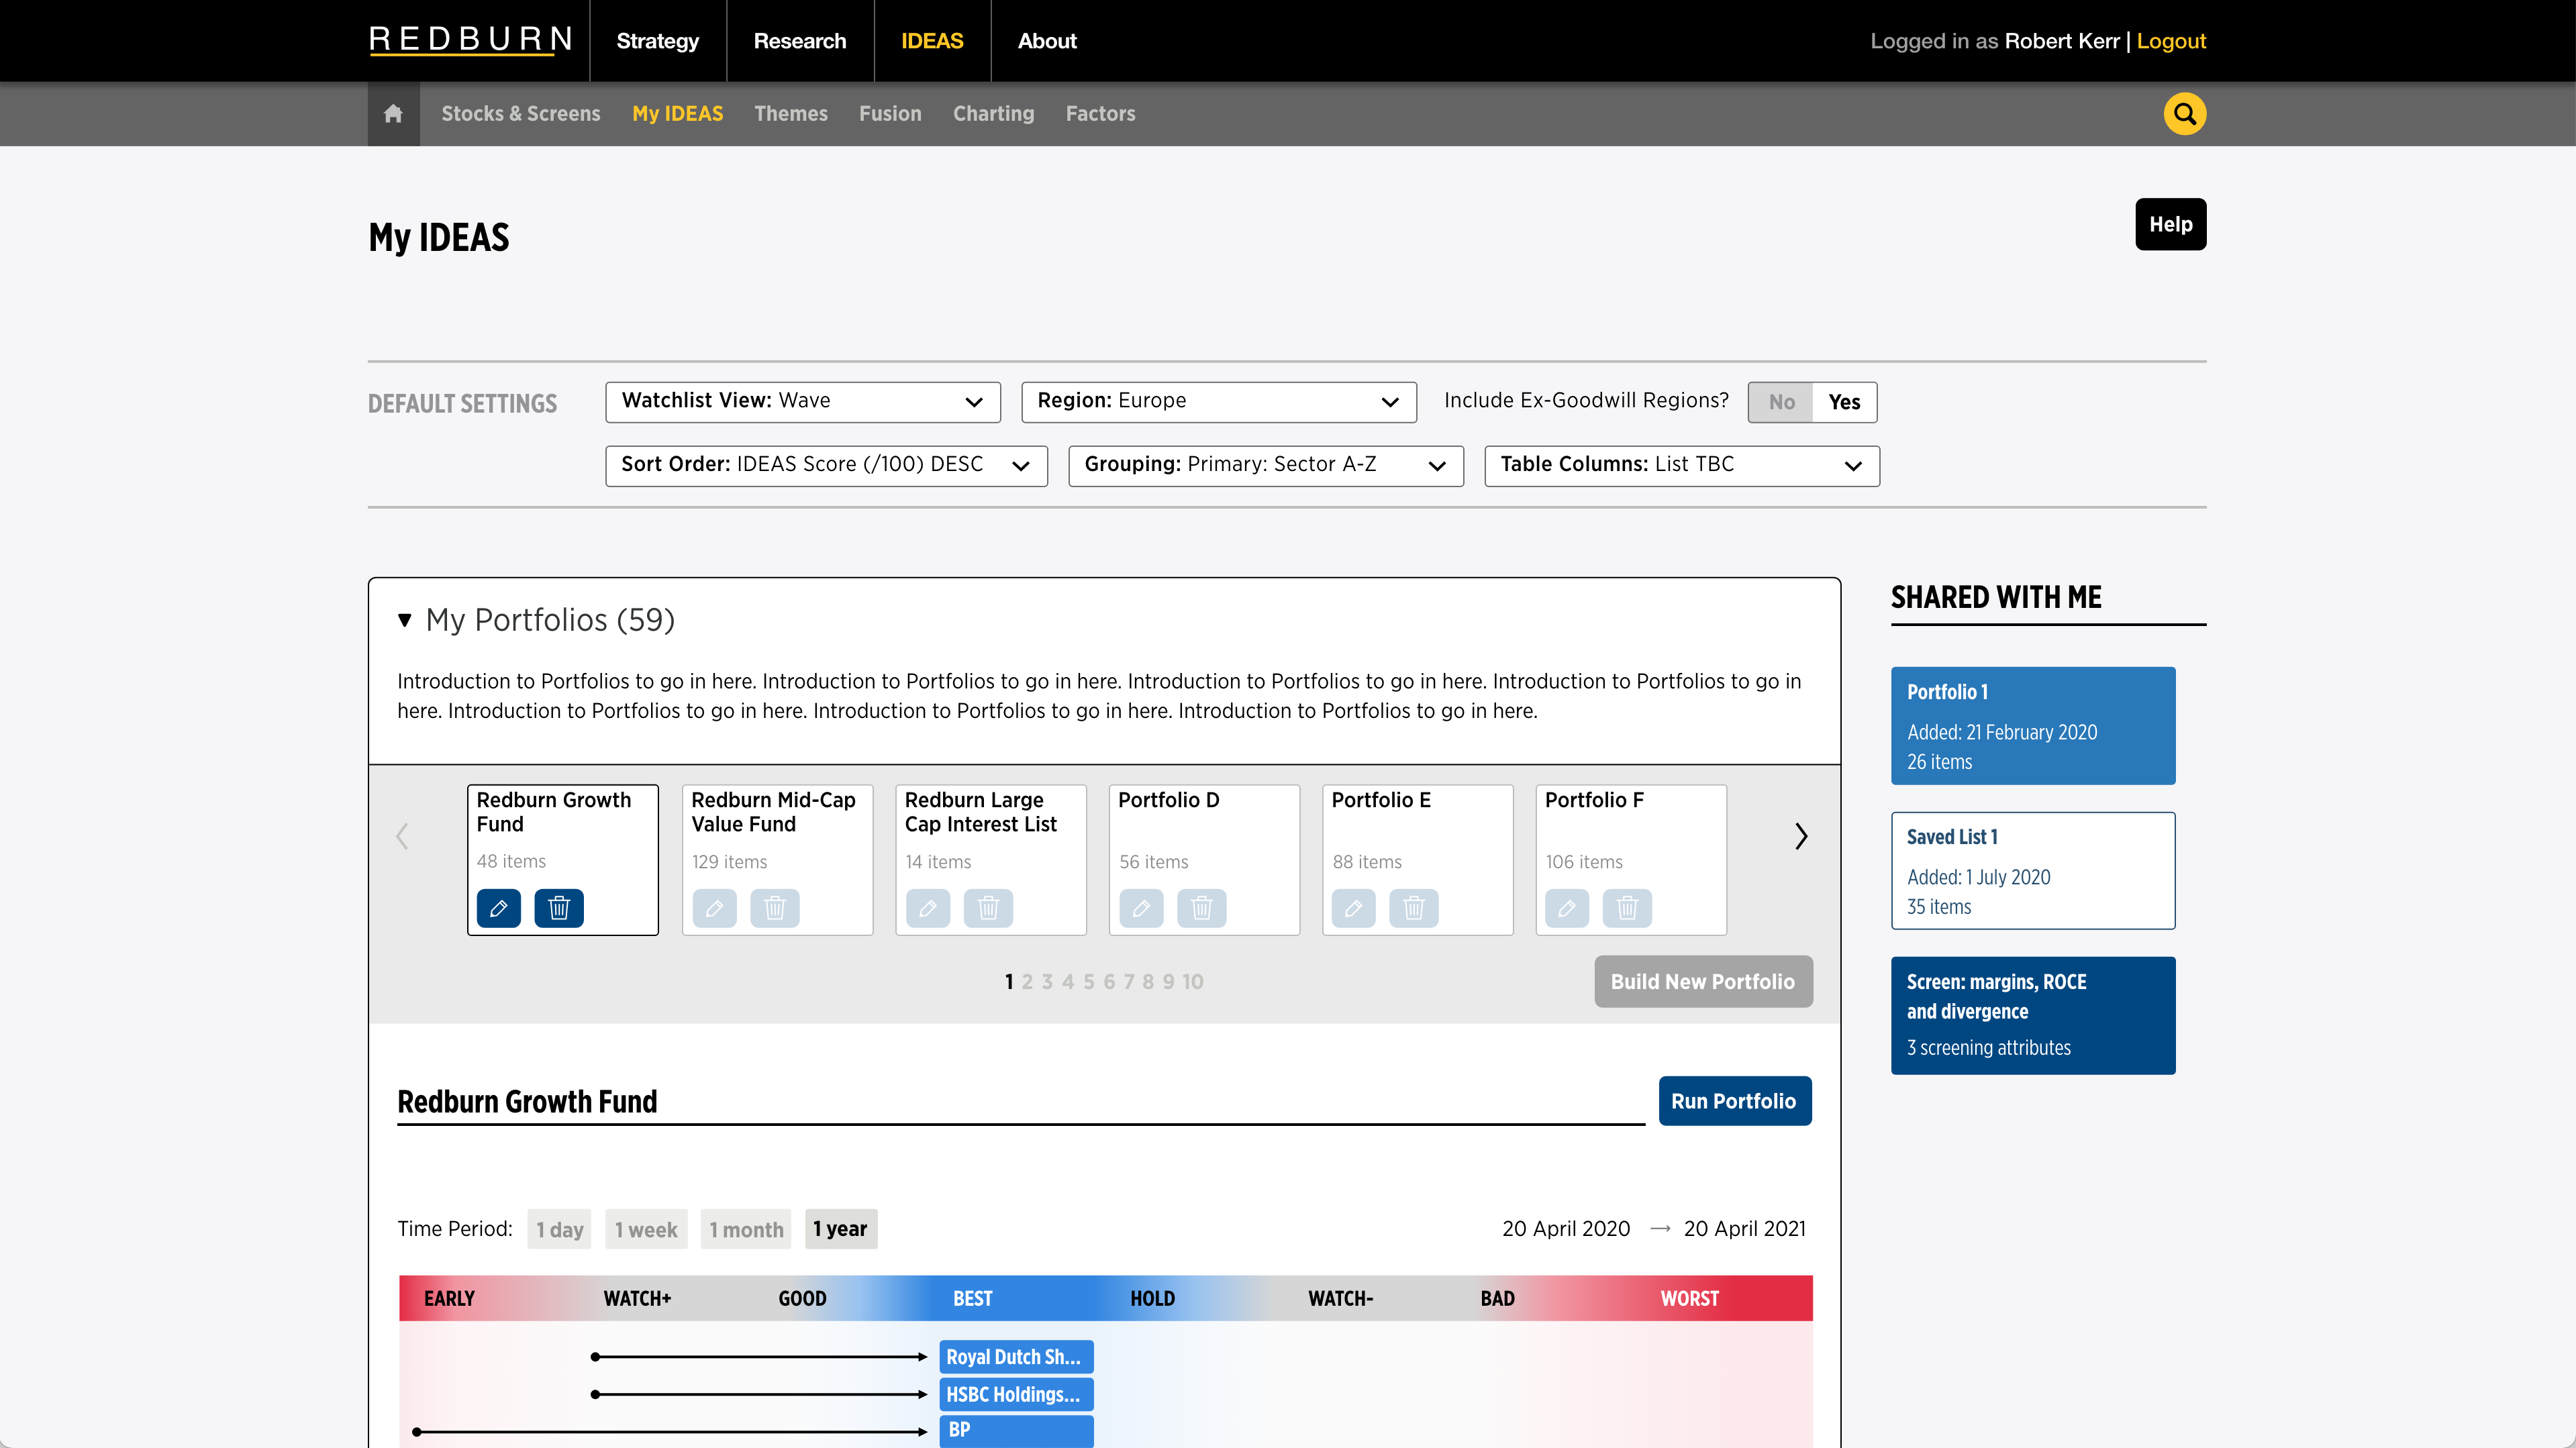
Task: Click Build New Portfolio button
Action: pos(1703,982)
